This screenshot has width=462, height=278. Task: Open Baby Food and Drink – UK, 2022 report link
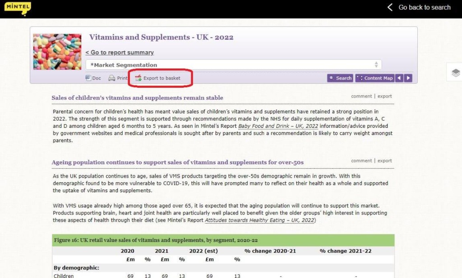click(278, 126)
